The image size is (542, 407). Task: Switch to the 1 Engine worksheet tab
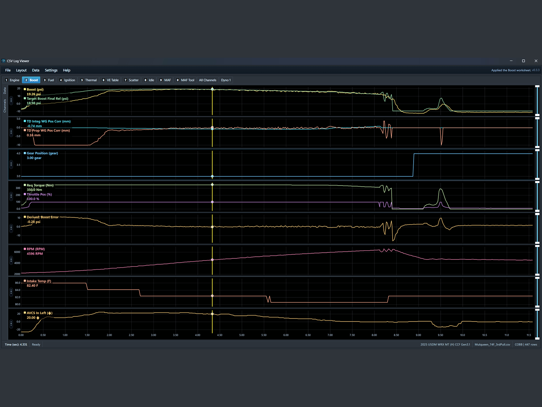(12, 80)
